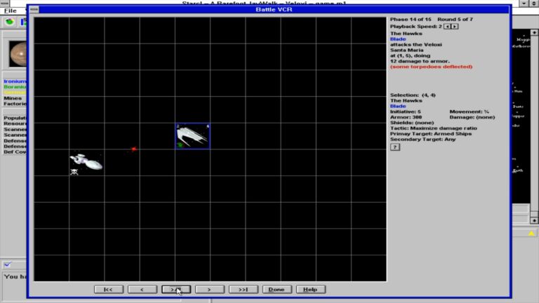
Task: Open the Battle VCR system menu box
Action: coord(34,9)
